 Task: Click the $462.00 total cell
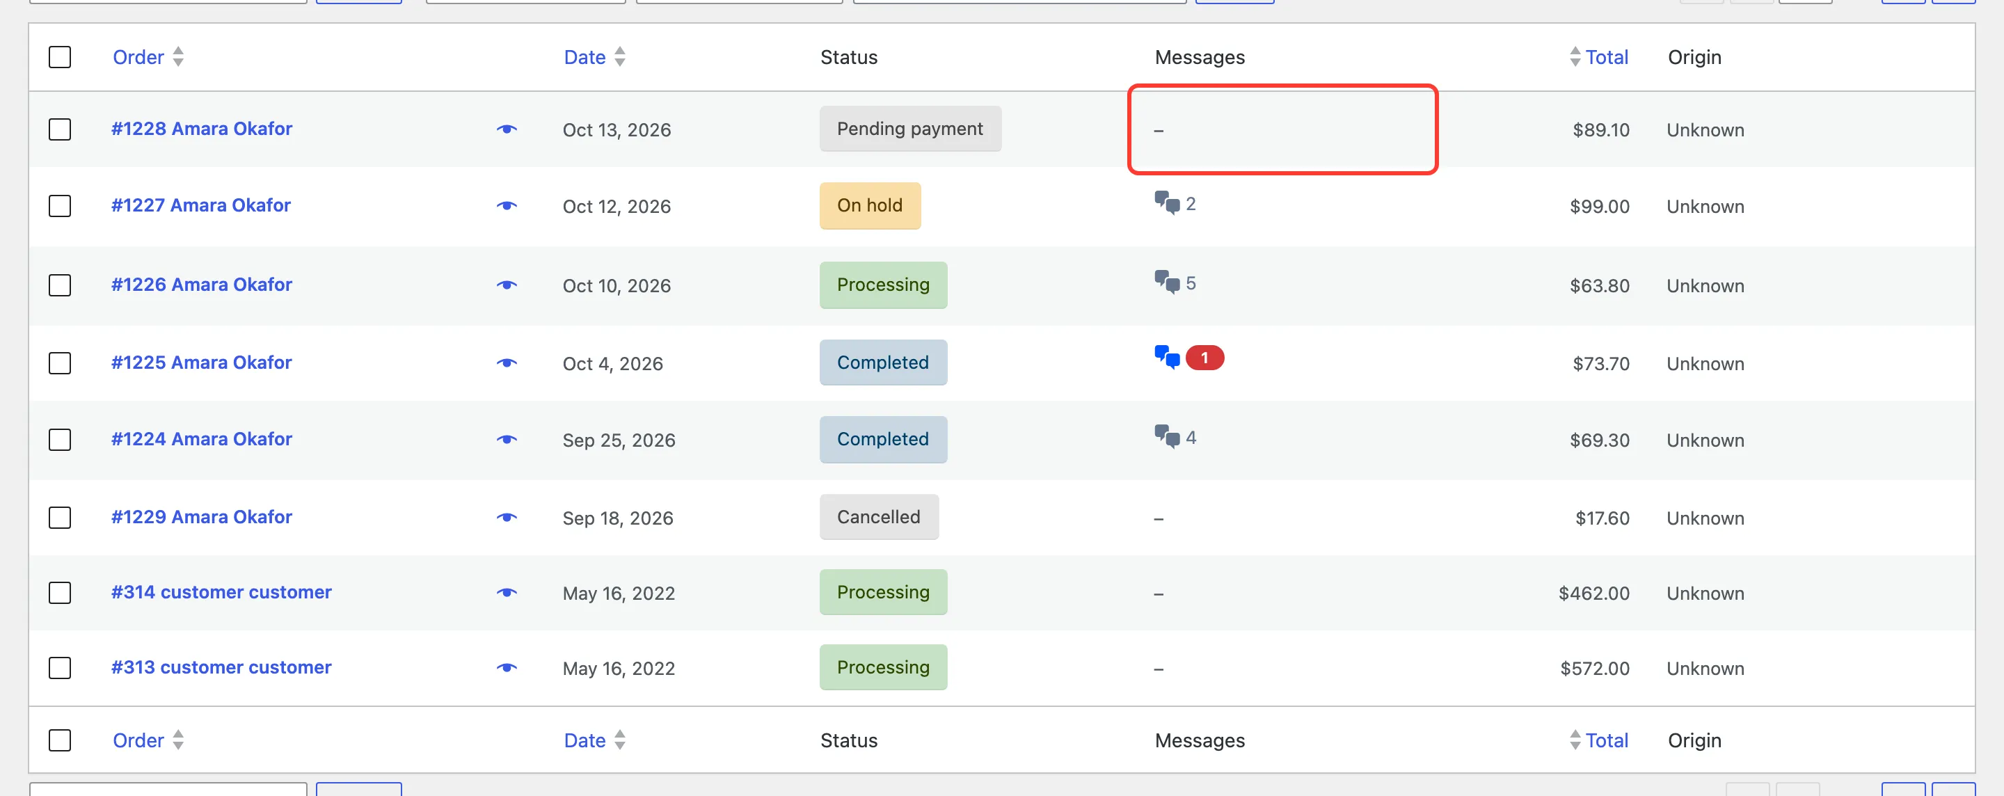(x=1594, y=594)
